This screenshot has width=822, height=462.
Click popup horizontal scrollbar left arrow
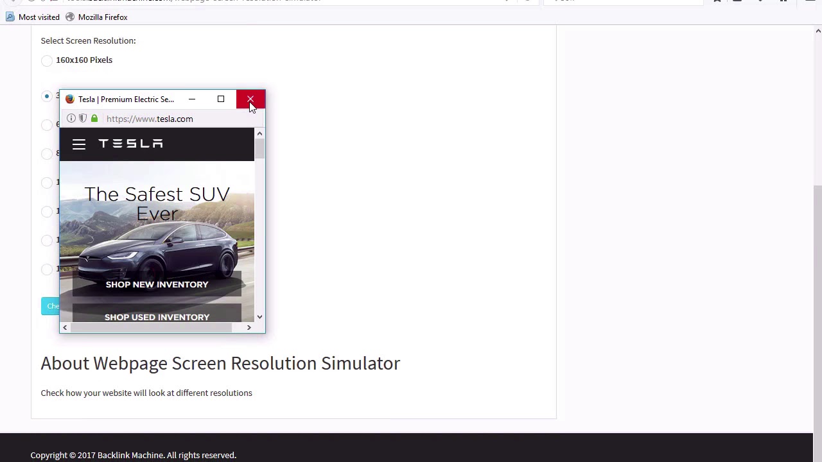[x=65, y=327]
